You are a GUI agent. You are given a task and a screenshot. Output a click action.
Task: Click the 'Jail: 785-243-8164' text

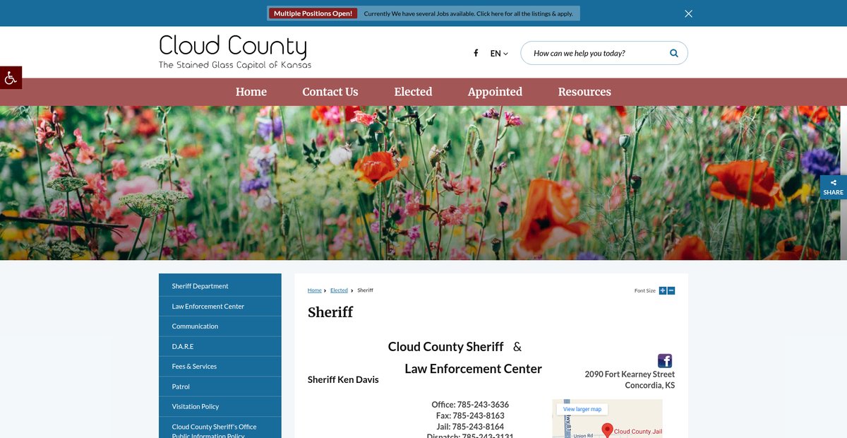(470, 427)
